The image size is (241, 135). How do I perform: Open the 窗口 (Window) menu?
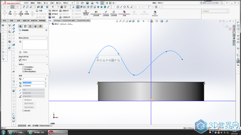click(x=59, y=3)
